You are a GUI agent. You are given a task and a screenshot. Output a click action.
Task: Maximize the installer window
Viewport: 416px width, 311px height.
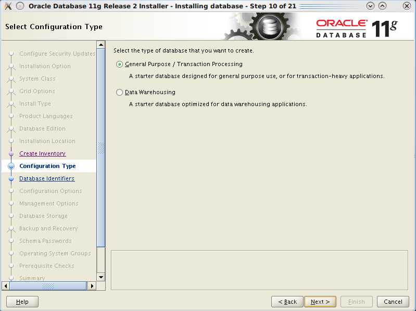(382, 6)
